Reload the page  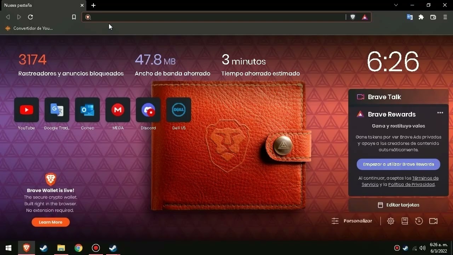(30, 17)
